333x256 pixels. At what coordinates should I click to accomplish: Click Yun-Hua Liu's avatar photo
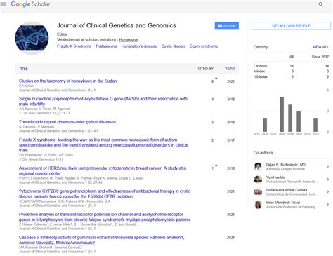[x=258, y=180]
